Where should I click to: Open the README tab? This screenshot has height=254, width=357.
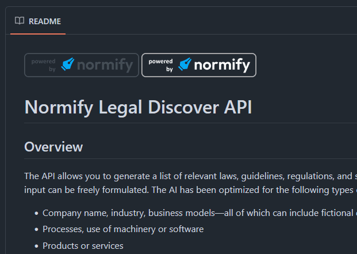38,21
